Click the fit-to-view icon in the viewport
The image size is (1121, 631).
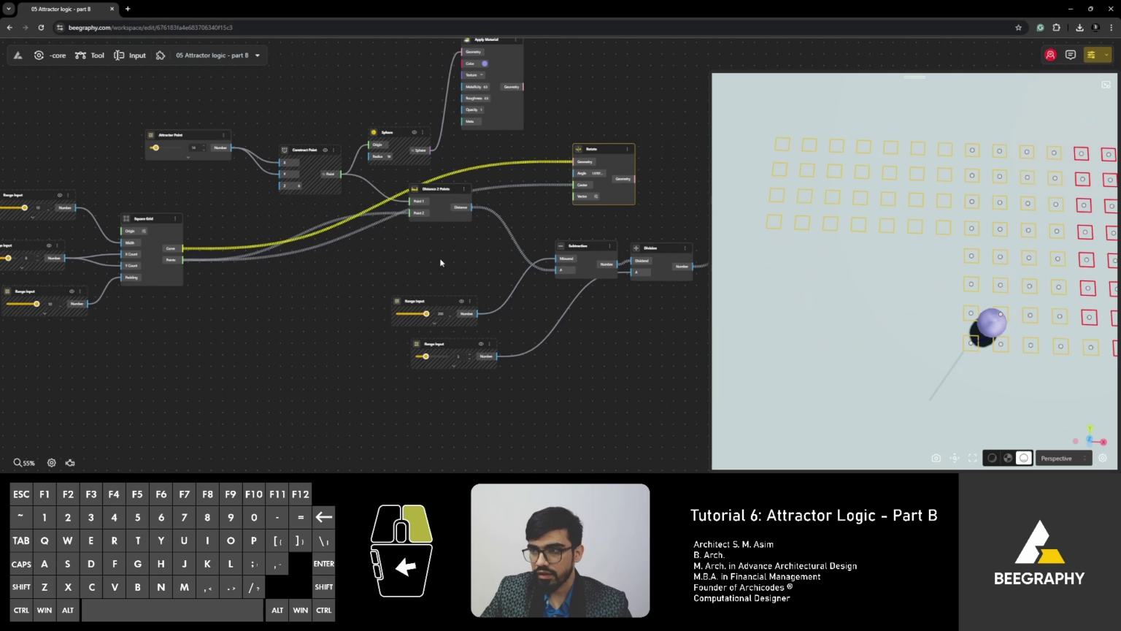[x=972, y=458]
